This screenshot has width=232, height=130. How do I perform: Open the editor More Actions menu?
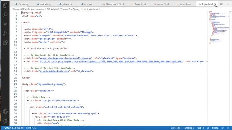227,4
